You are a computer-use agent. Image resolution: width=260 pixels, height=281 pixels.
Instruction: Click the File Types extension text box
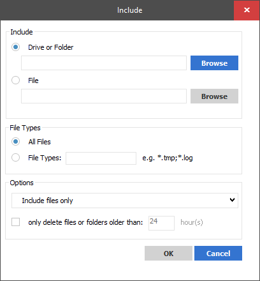tap(101, 158)
